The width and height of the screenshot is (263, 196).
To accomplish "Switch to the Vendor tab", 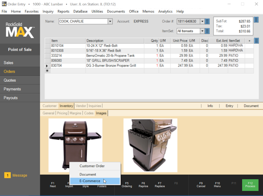I will pyautogui.click(x=81, y=106).
